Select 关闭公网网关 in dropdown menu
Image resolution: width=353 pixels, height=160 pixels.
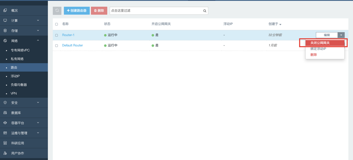325,43
